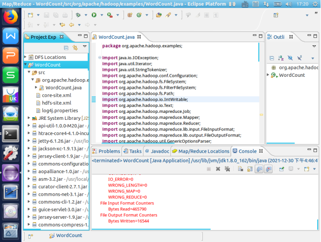Click the green Run button in toolbar
The height and width of the screenshot is (242, 321).
pos(94,15)
